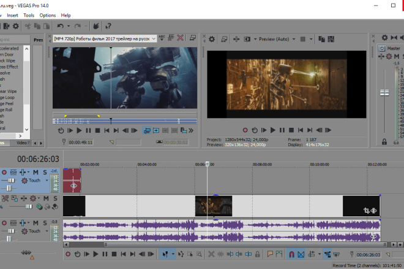404x269 pixels.
Task: Solo the bottom audio track
Action: click(x=45, y=223)
